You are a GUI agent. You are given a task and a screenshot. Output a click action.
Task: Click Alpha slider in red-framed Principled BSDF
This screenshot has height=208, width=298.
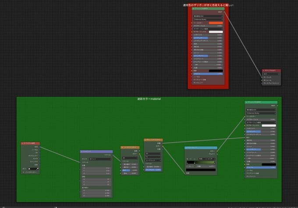click(208, 74)
